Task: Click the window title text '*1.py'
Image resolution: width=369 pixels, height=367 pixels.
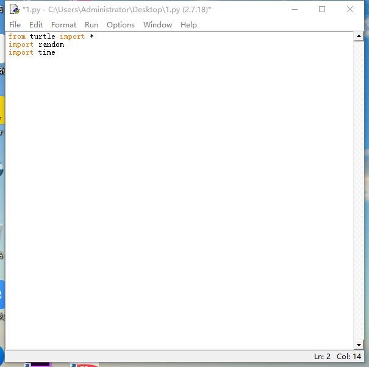Action: (x=31, y=10)
